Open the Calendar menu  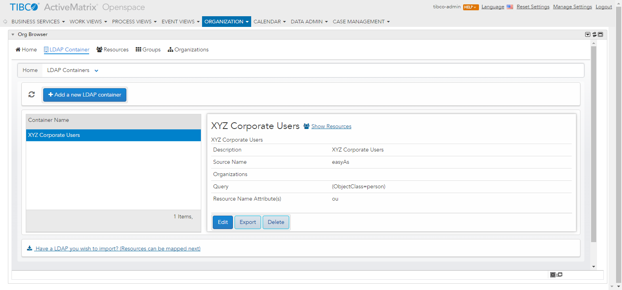(269, 22)
